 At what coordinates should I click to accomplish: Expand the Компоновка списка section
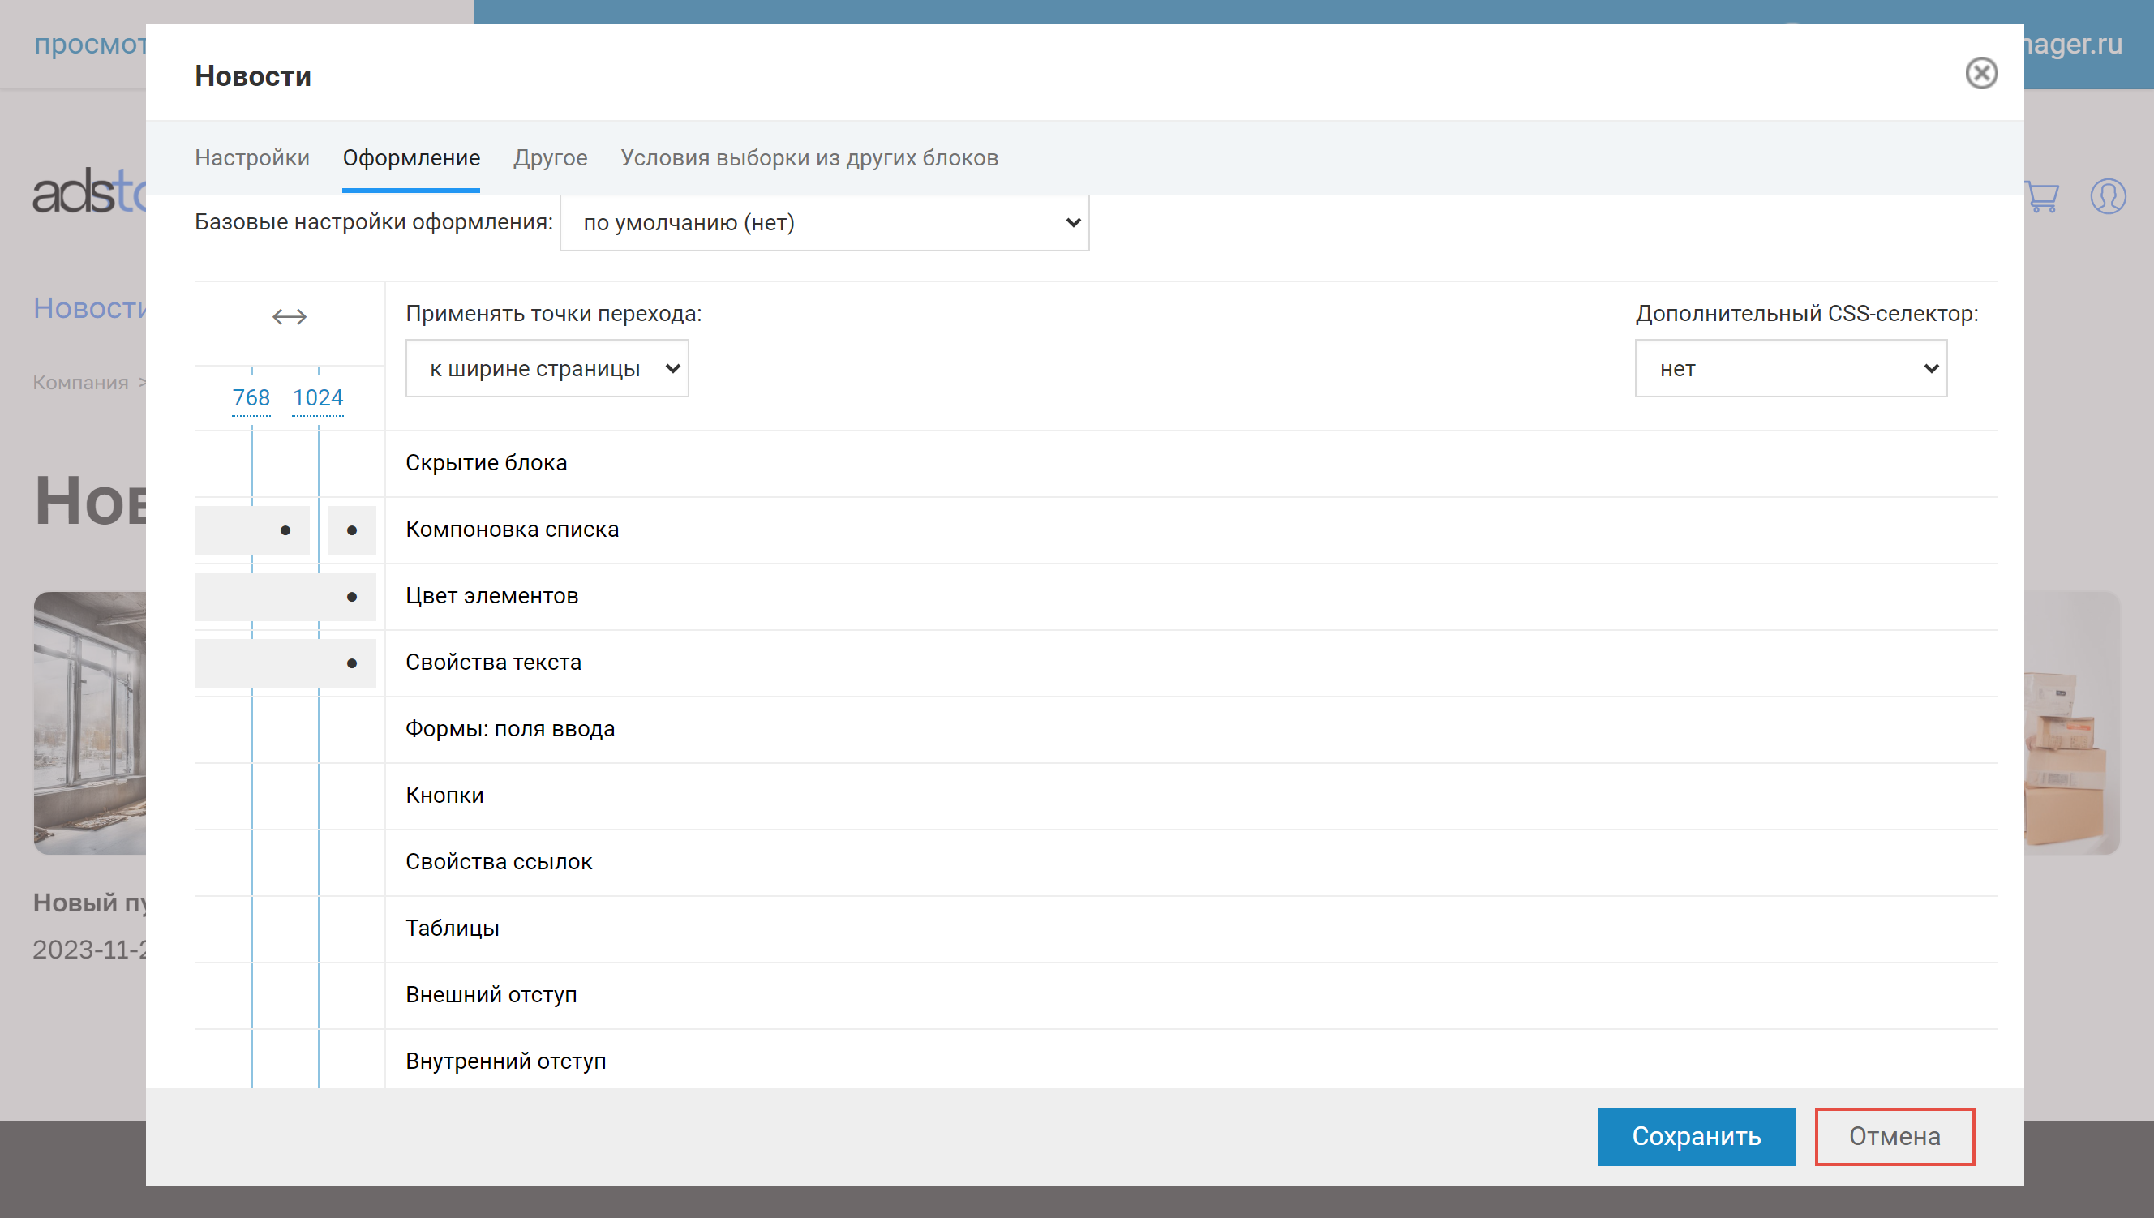1191,530
